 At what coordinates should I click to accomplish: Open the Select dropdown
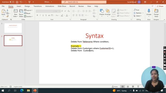[x=137, y=16]
